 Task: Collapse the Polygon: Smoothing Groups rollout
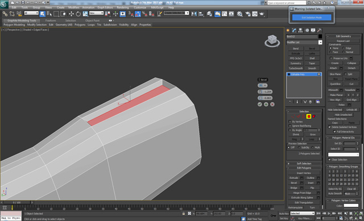pyautogui.click(x=344, y=167)
